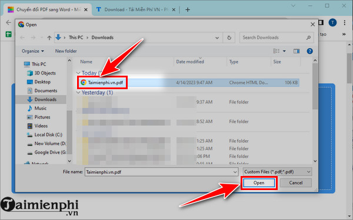353x220 pixels.
Task: Show more bookmarks chevron
Action: [x=344, y=34]
